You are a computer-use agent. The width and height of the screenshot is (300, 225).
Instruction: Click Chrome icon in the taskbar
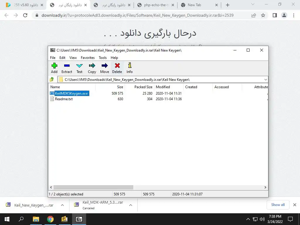(50, 219)
